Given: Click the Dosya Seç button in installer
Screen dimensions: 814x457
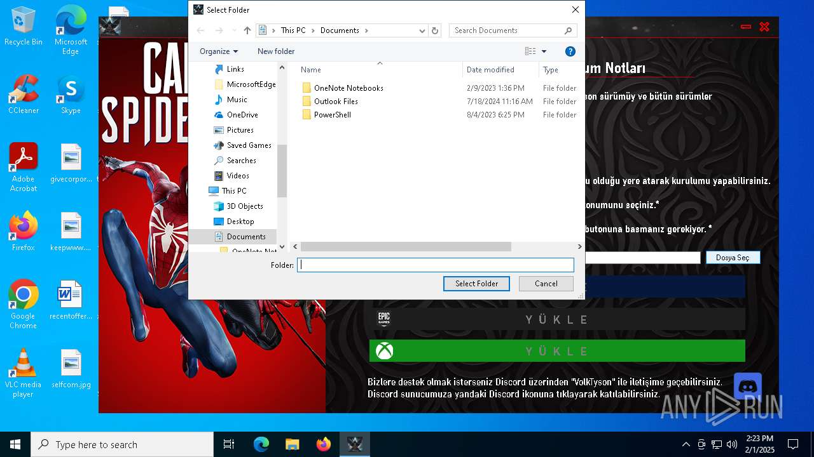Looking at the screenshot, I should 733,258.
